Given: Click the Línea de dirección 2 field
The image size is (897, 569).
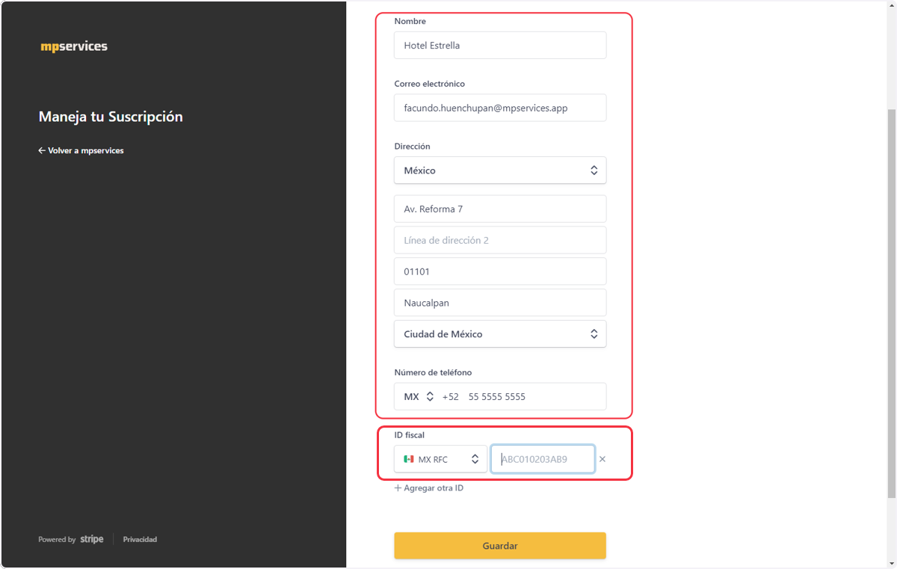Looking at the screenshot, I should tap(500, 240).
